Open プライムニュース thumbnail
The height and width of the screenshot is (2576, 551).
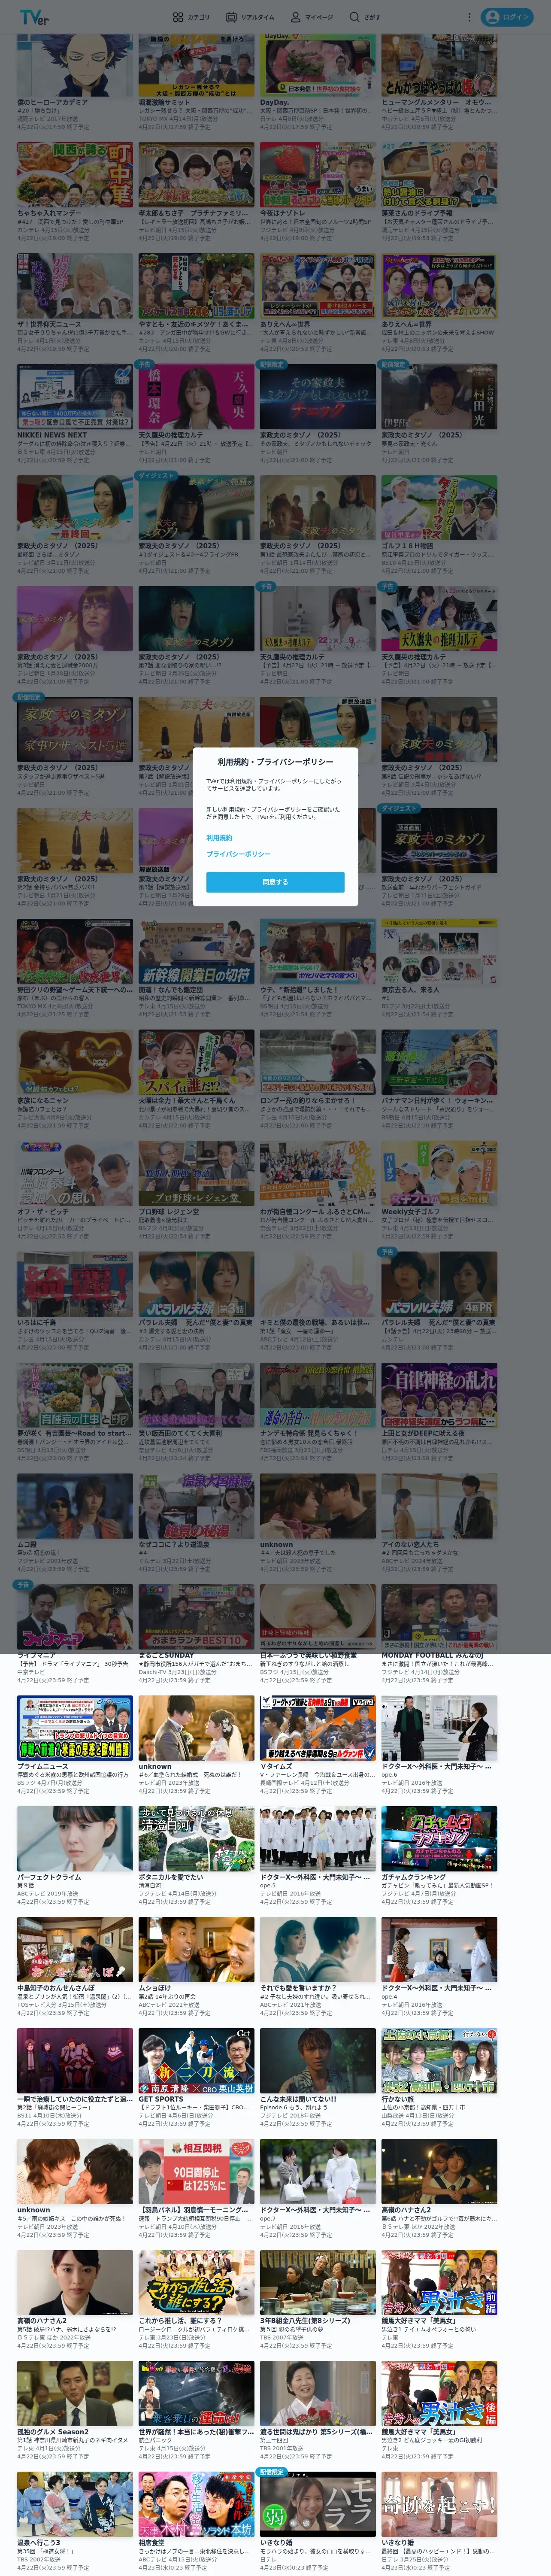(x=75, y=1728)
